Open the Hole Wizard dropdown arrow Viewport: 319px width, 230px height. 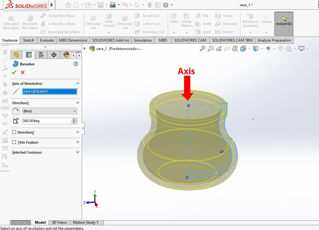[109, 33]
